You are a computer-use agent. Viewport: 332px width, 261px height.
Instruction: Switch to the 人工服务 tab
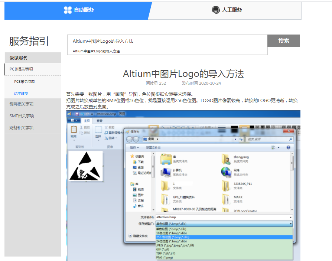[x=227, y=10]
